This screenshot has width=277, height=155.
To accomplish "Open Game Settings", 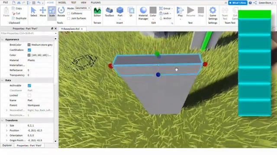I will point(213,13).
